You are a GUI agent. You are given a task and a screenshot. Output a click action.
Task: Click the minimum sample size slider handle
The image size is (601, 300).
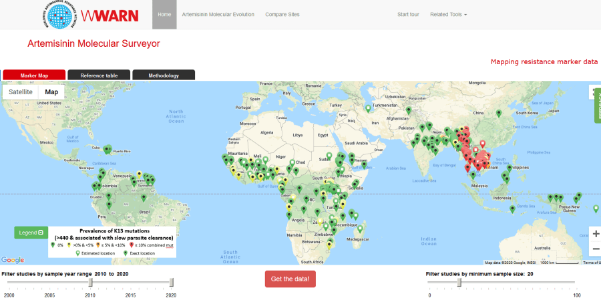coord(459,282)
